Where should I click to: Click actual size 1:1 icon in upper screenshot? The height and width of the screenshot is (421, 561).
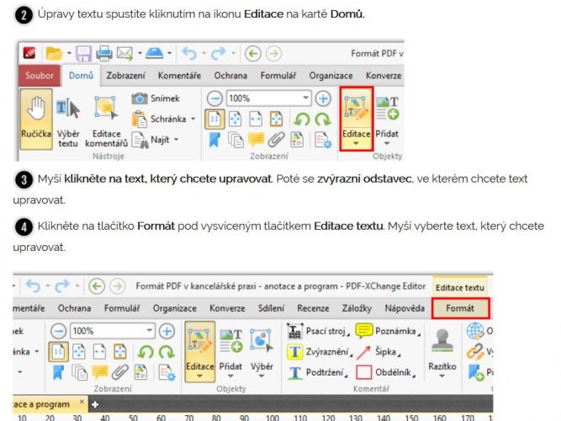point(214,120)
